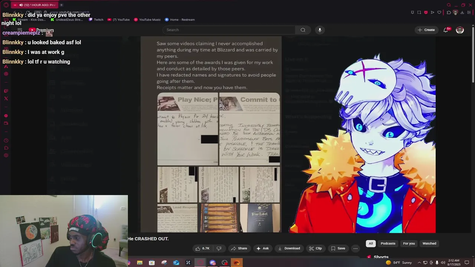This screenshot has height=267, width=475.
Task: Dislike the video
Action: pyautogui.click(x=219, y=248)
